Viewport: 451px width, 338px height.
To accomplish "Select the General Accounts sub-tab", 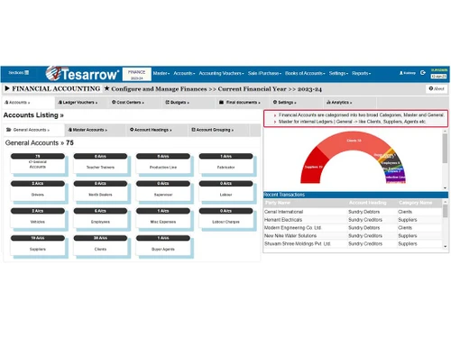I will point(34,130).
